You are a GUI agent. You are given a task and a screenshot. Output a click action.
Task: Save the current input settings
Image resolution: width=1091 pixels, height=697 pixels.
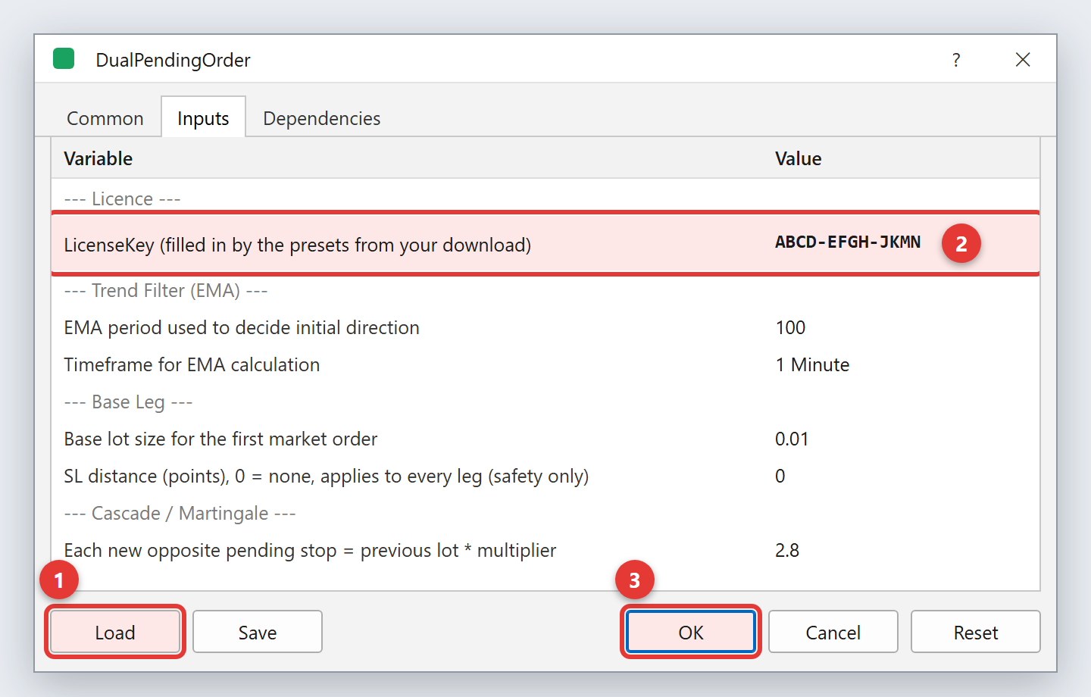tap(258, 632)
